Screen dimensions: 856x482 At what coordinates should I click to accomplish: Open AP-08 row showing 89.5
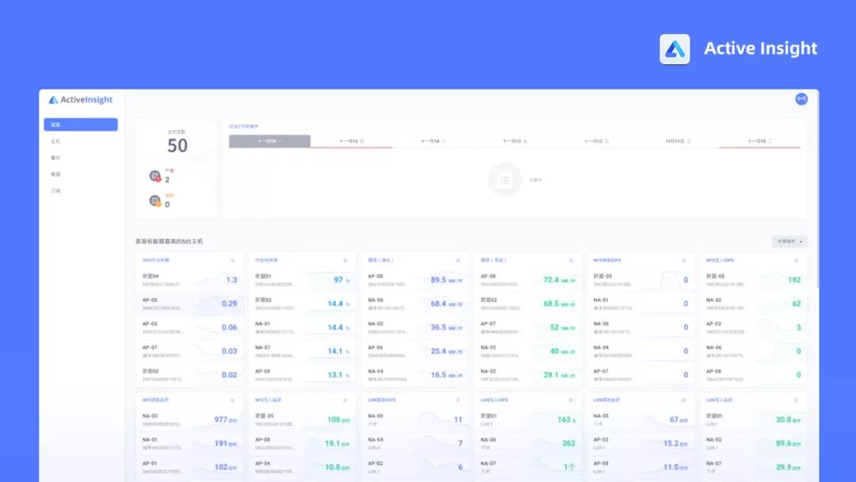point(415,280)
